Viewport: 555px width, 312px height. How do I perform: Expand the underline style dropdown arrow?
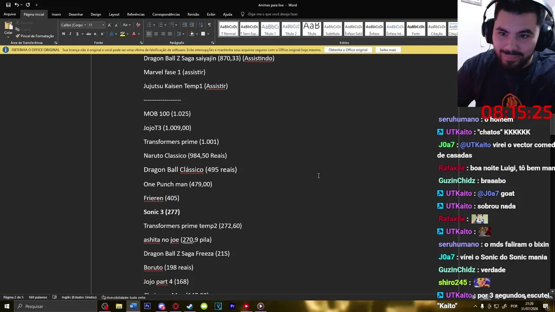[82, 34]
